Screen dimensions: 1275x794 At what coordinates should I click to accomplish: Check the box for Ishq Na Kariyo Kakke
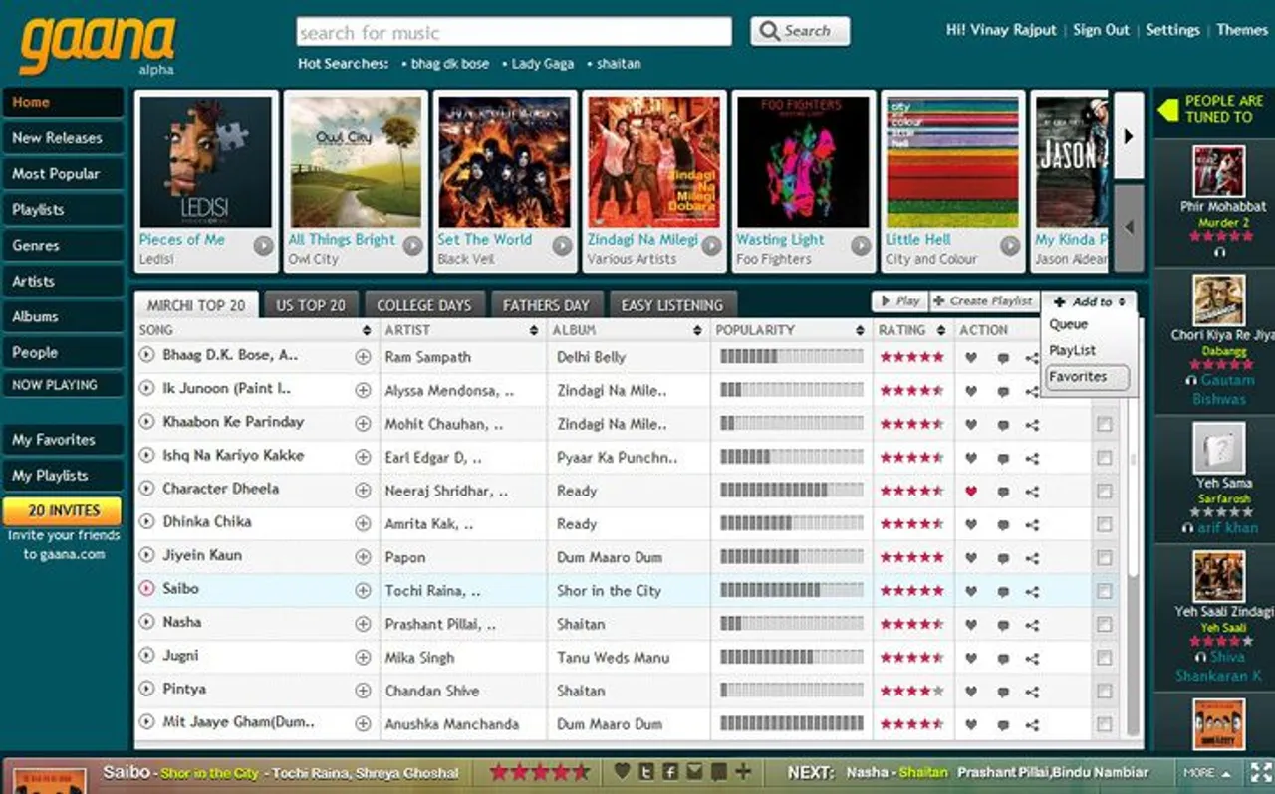click(1104, 458)
